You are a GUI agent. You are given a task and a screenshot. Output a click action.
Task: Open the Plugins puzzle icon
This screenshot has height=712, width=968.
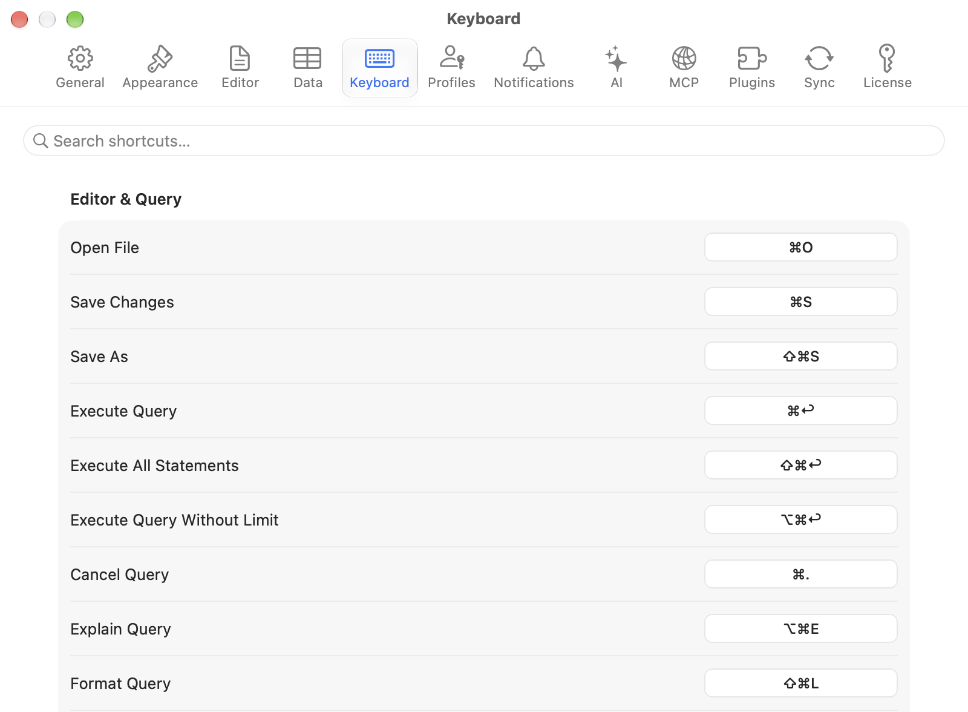(752, 59)
